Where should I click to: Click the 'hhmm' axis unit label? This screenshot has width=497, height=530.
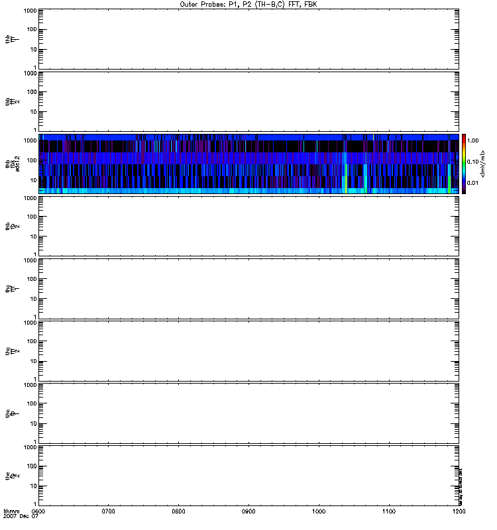[x=11, y=511]
